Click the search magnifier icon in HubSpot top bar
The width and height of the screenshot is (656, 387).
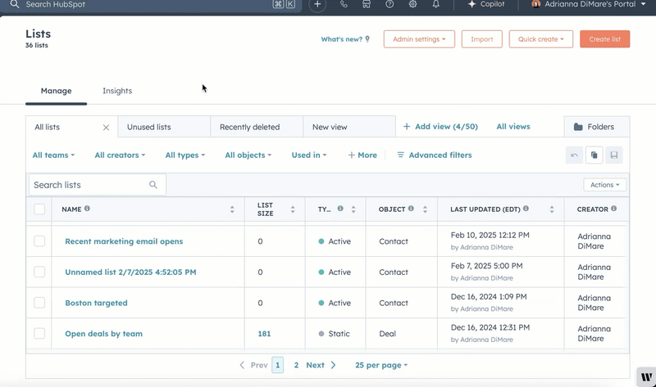pos(15,5)
